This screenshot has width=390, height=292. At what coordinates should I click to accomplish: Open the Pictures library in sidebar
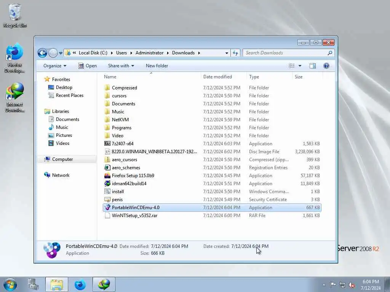pyautogui.click(x=60, y=135)
